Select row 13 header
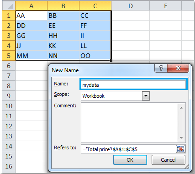Viewport: 195px width, 174px height. click(x=9, y=136)
